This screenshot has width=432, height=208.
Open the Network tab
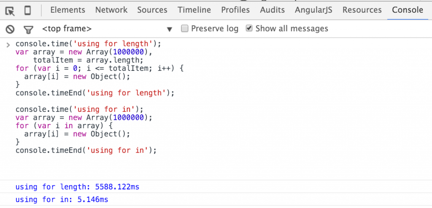tap(111, 10)
